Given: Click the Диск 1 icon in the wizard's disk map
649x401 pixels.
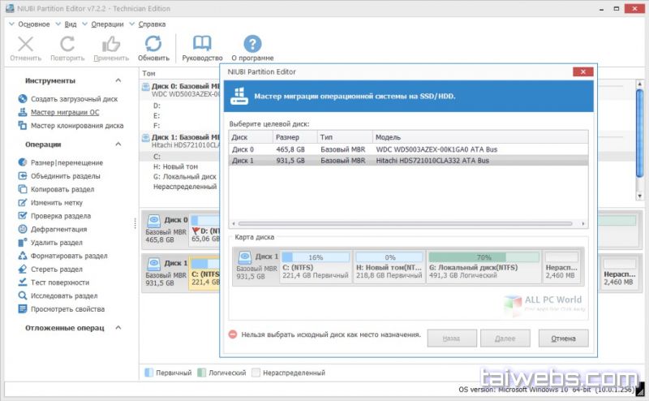Looking at the screenshot, I should 245,257.
